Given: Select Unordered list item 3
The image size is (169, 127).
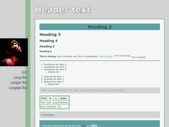Looking at the screenshot, I should click(x=55, y=69).
